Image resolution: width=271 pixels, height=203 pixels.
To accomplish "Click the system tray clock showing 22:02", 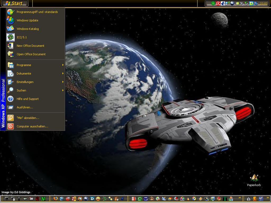I will [x=264, y=4].
